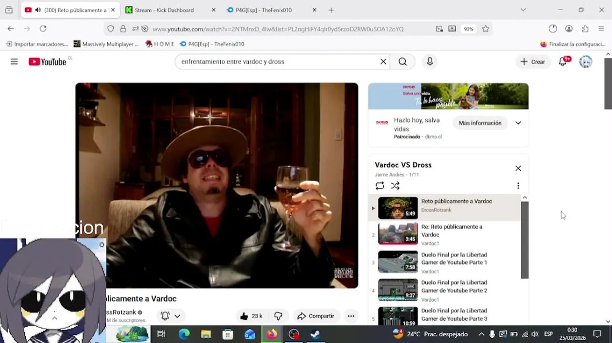Open the account avatar menu
Screen dimensions: 612x343
[x=586, y=61]
